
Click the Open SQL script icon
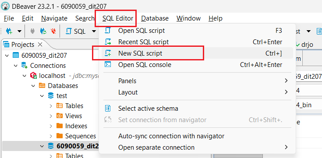[108, 31]
